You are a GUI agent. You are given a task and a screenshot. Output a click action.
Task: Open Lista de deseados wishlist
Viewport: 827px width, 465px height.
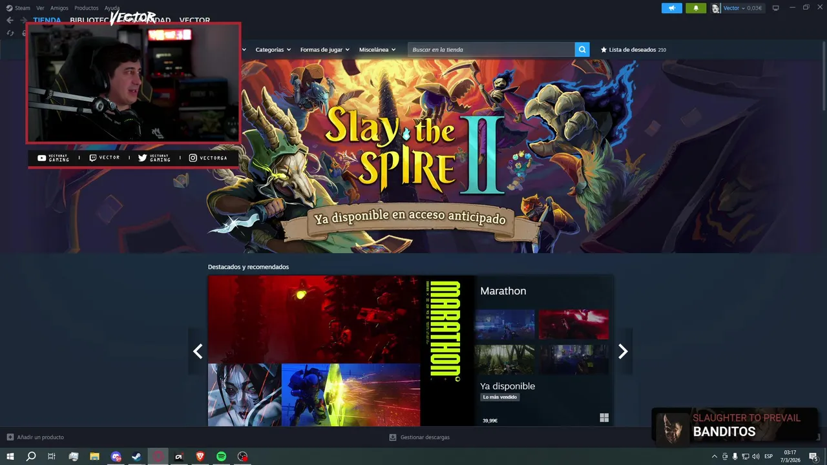click(633, 50)
